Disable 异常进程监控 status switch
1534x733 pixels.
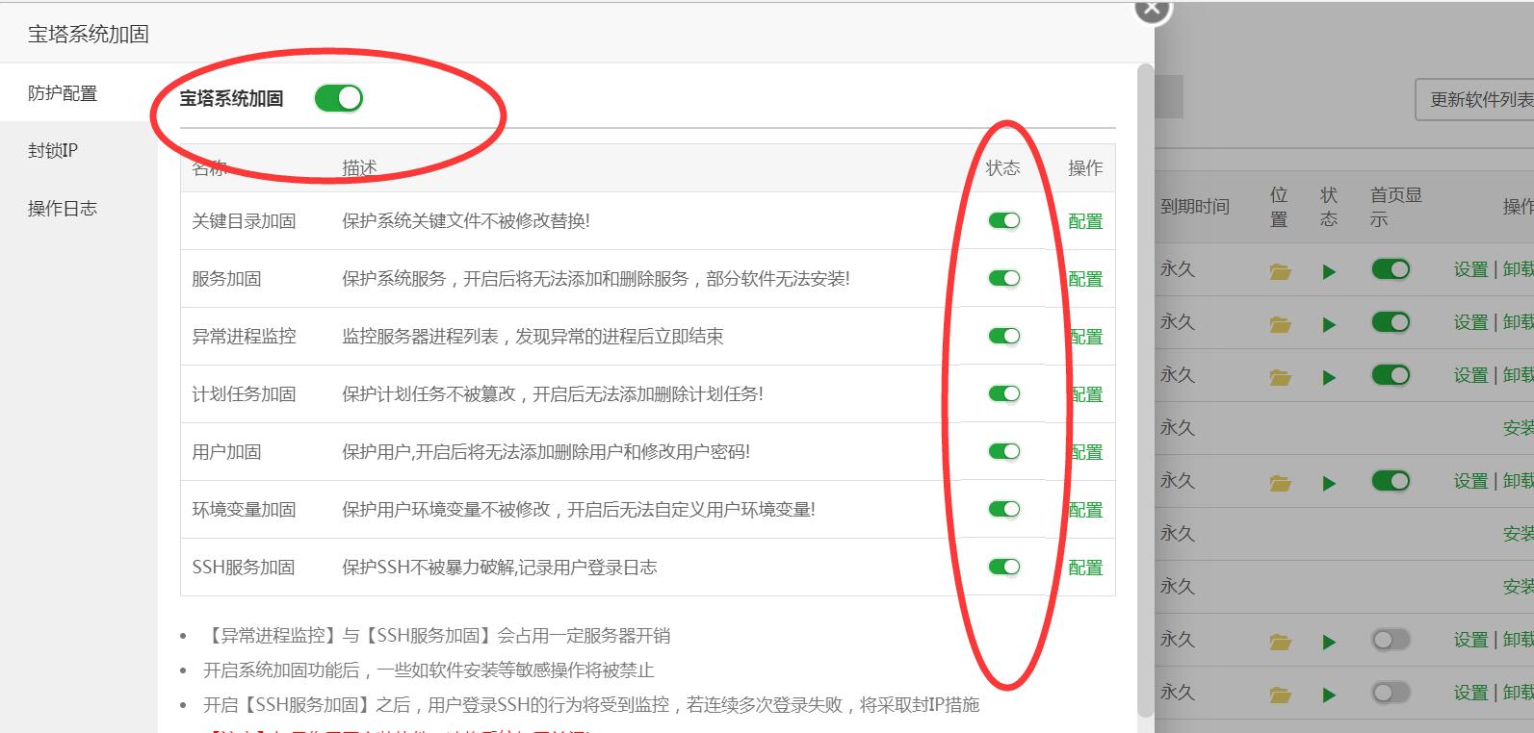point(1003,337)
